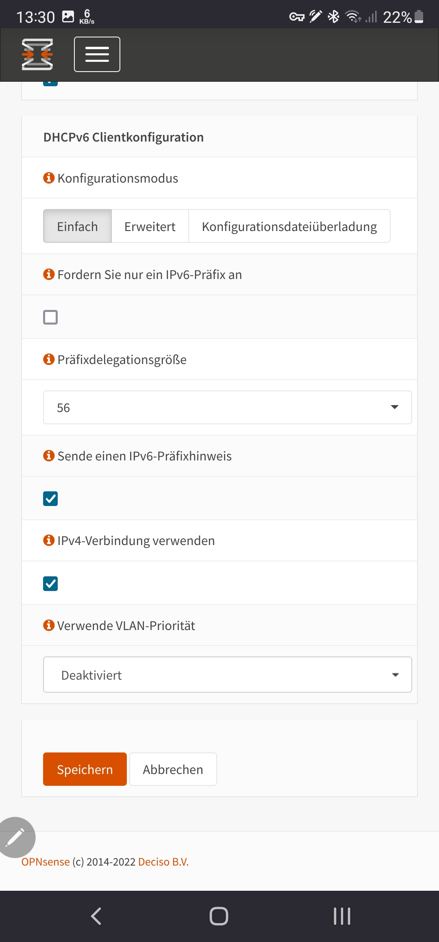Uncheck the IPv4-Verbindung verwenden checkbox
This screenshot has width=439, height=942.
click(50, 584)
